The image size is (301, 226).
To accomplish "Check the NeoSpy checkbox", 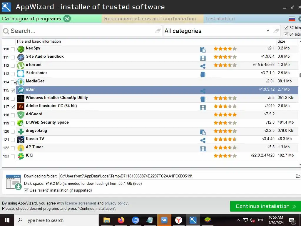I will tap(13, 49).
